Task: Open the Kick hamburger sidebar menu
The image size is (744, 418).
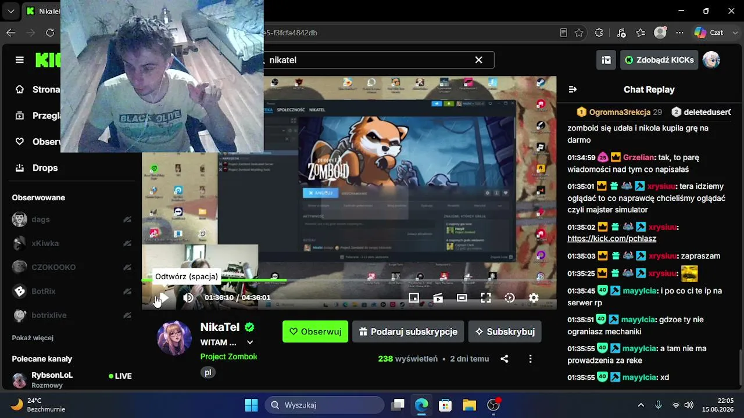Action: [20, 60]
